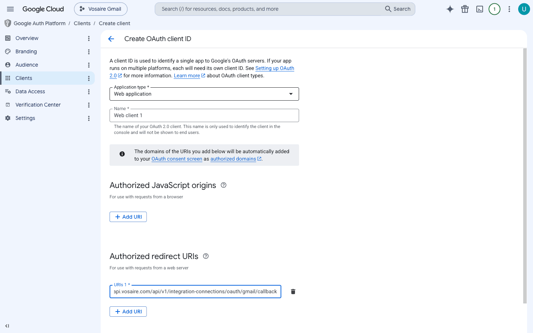This screenshot has height=333, width=533.
Task: Open the notifications badge showing 1
Action: tap(495, 9)
